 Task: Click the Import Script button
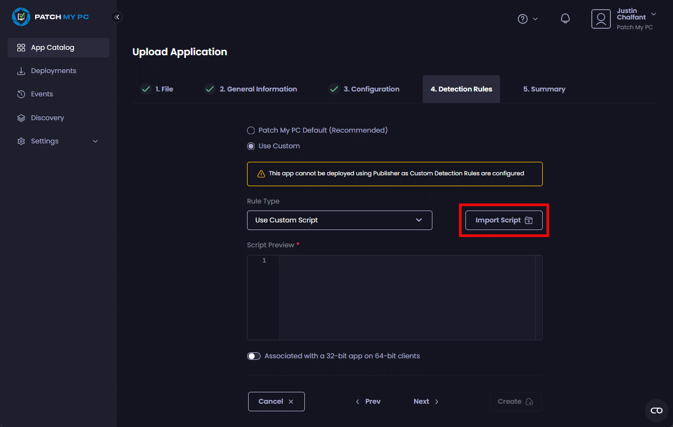coord(504,220)
